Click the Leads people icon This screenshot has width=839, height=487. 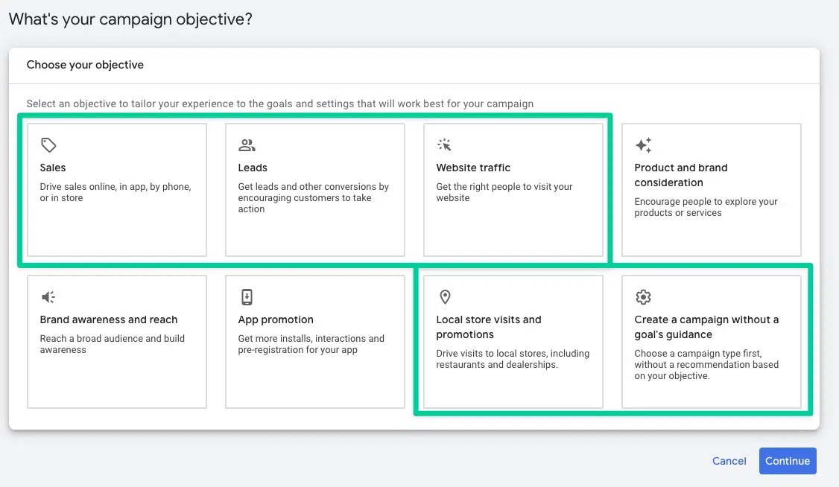coord(247,144)
